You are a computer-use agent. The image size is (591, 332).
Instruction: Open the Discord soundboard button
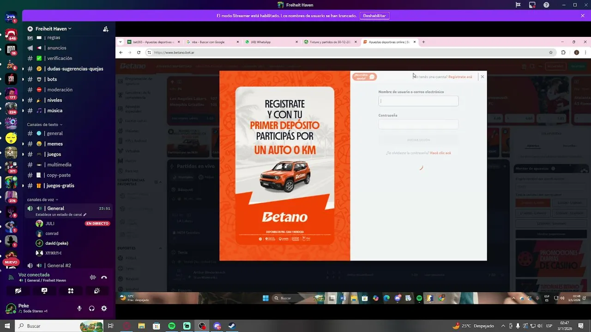pos(97,291)
